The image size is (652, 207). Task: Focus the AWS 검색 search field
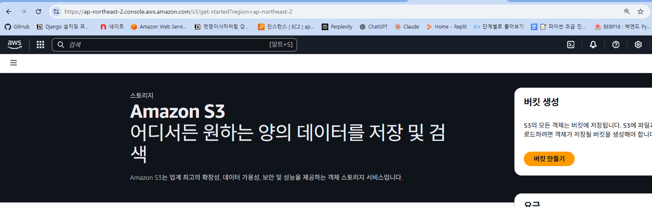[x=174, y=45]
